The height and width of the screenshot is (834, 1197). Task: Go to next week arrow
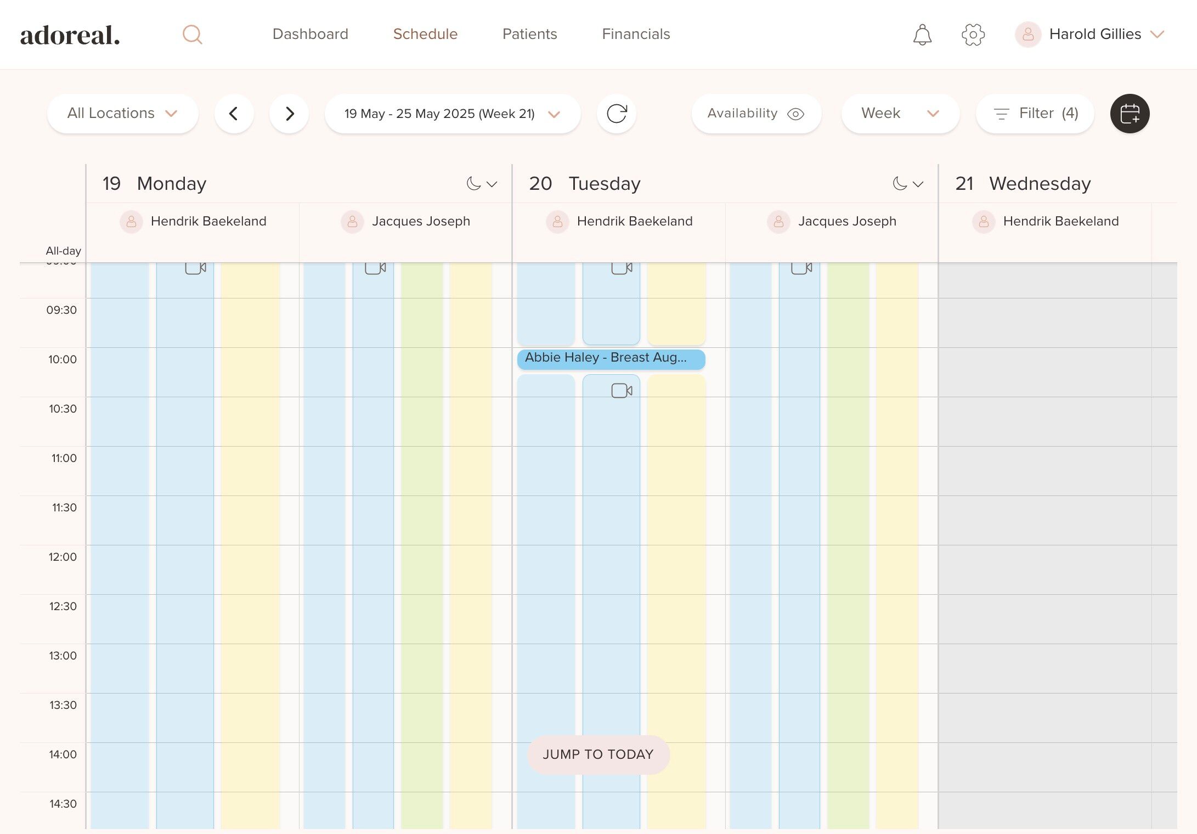click(289, 114)
